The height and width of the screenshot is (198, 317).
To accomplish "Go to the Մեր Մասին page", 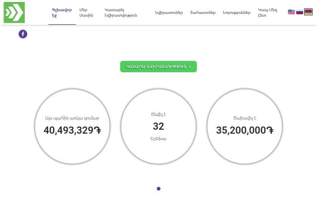I will [86, 13].
